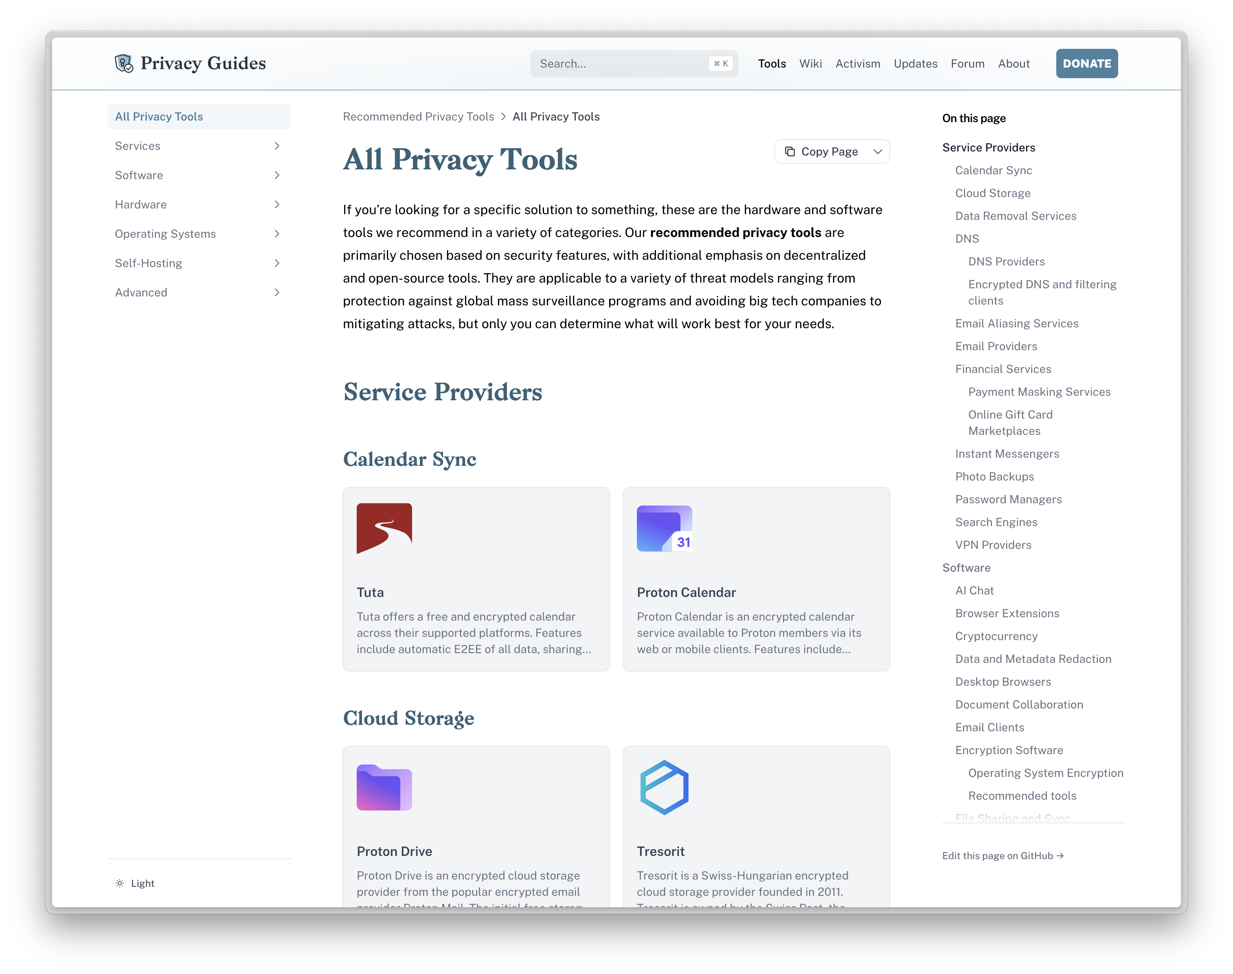The width and height of the screenshot is (1233, 974).
Task: Jump to Search Engines outline link
Action: 996,522
